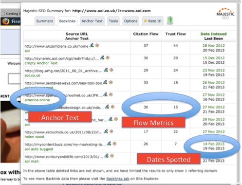Click link icon beside mycontentbuzz.com URL
242x185 pixels.
pos(109,144)
